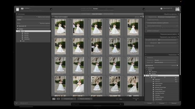Switch to loupe view icon below thumbnails

click(58, 99)
